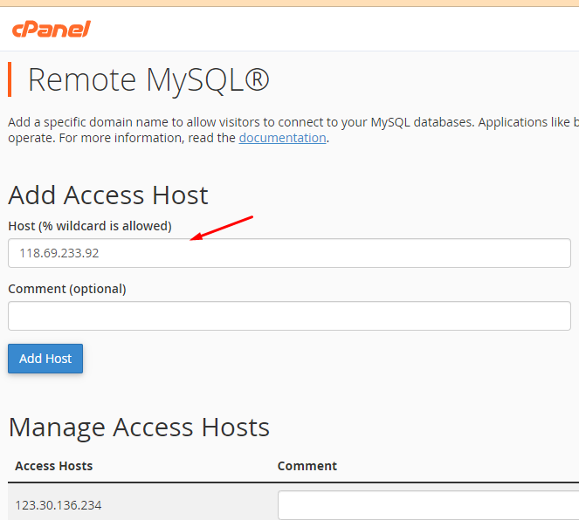Click the Add Host button
Screen dimensions: 579x520
point(45,359)
